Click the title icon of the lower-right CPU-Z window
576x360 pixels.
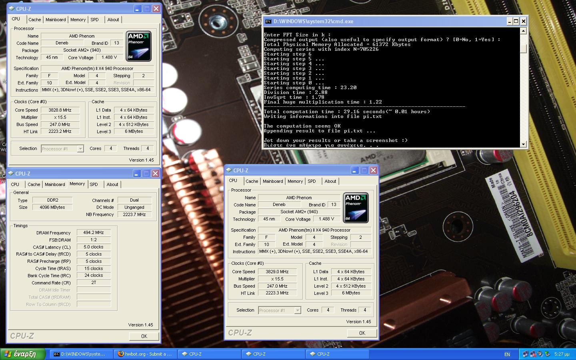coord(229,170)
